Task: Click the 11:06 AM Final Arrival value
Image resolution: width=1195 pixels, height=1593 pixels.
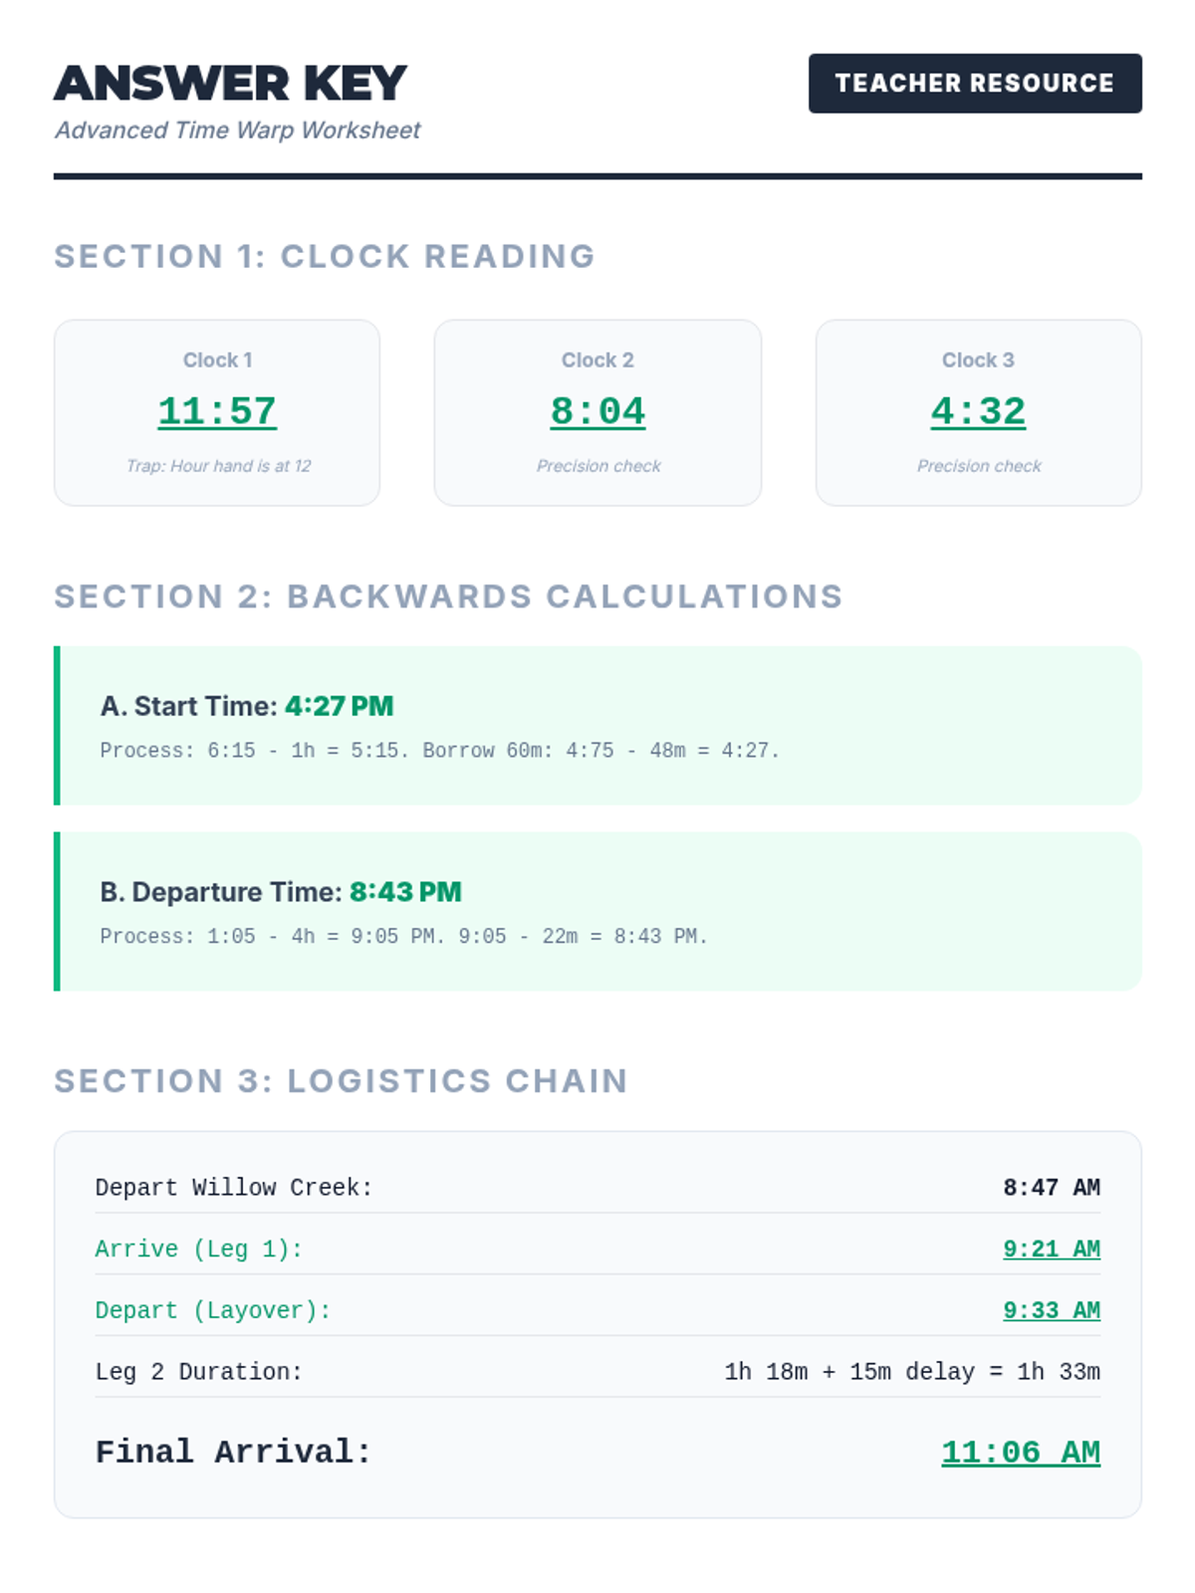Action: (x=1021, y=1453)
